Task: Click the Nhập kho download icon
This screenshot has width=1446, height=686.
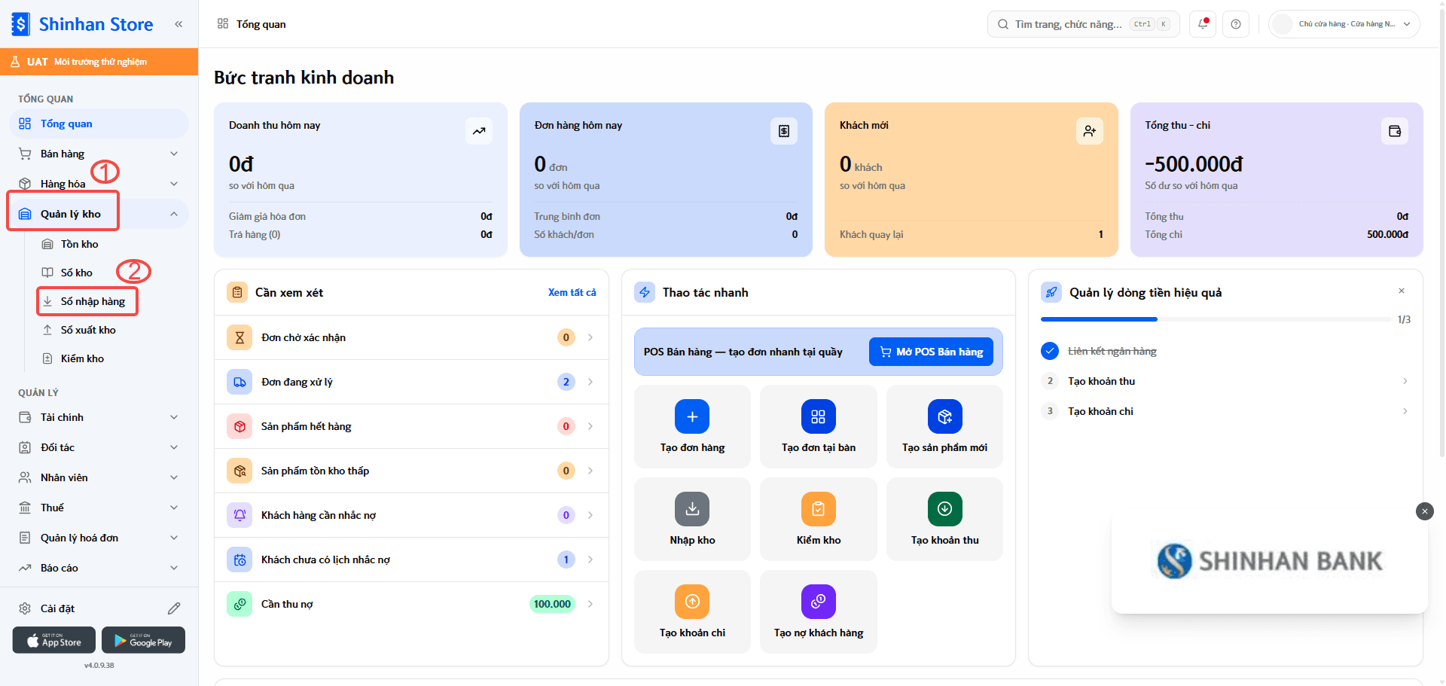Action: (692, 509)
